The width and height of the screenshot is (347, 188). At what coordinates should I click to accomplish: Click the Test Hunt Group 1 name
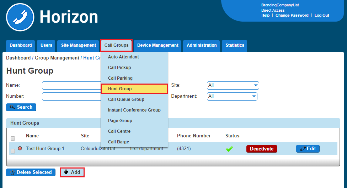click(45, 149)
